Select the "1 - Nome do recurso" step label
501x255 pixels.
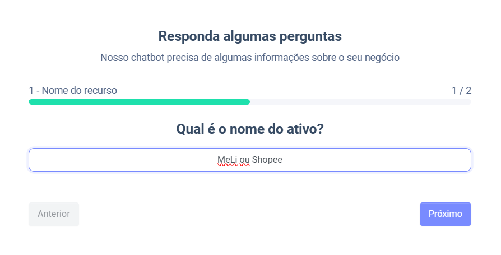tap(73, 90)
